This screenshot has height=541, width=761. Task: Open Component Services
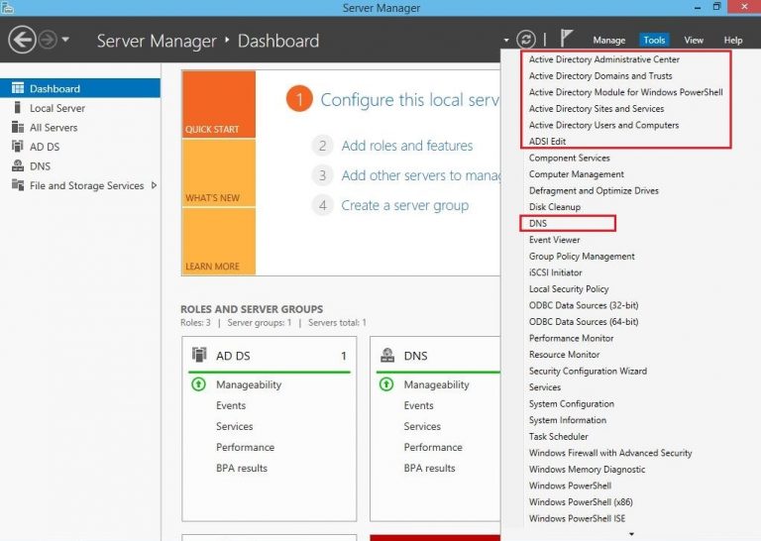tap(569, 158)
